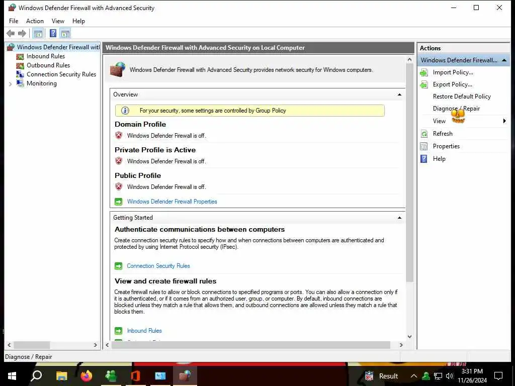515x386 pixels.
Task: Click the Windows Start button
Action: 12,376
